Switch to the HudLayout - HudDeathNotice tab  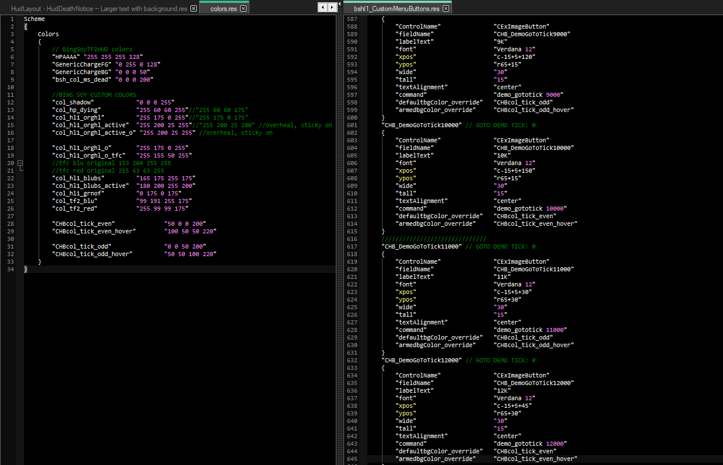(99, 9)
